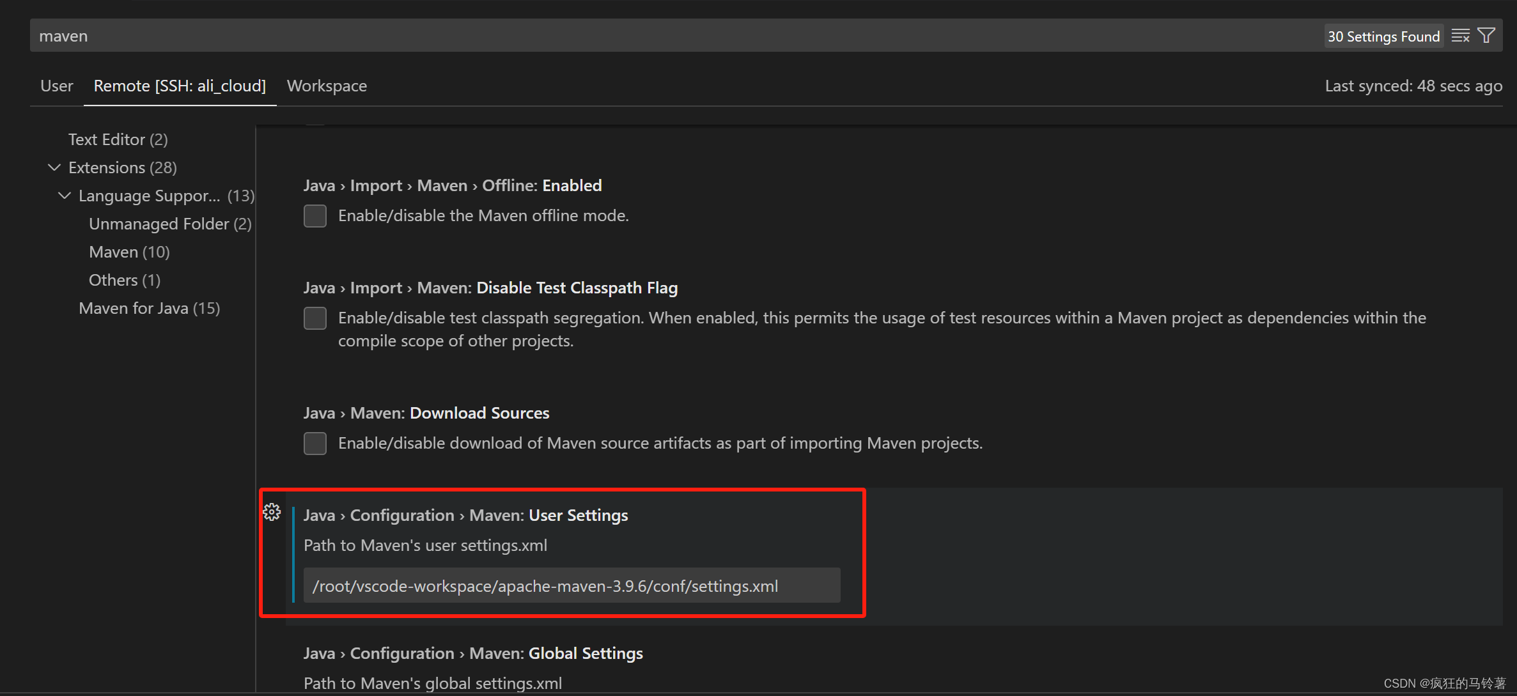Screen dimensions: 1517x696
Task: Select the Remote SSH ali_cloud tab
Action: [x=180, y=86]
